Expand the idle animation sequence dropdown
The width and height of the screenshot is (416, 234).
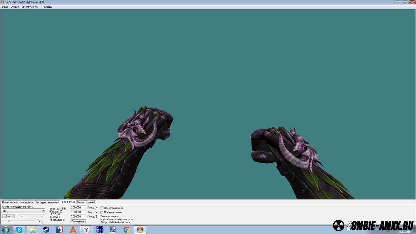click(23, 211)
